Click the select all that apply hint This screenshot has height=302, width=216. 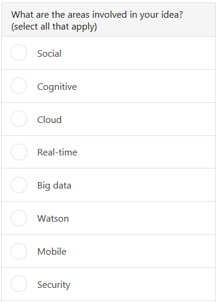[x=54, y=27]
